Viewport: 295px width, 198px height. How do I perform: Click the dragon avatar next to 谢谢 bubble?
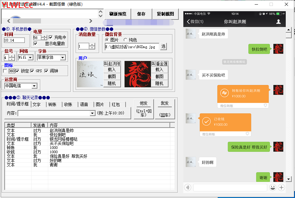click(278, 177)
